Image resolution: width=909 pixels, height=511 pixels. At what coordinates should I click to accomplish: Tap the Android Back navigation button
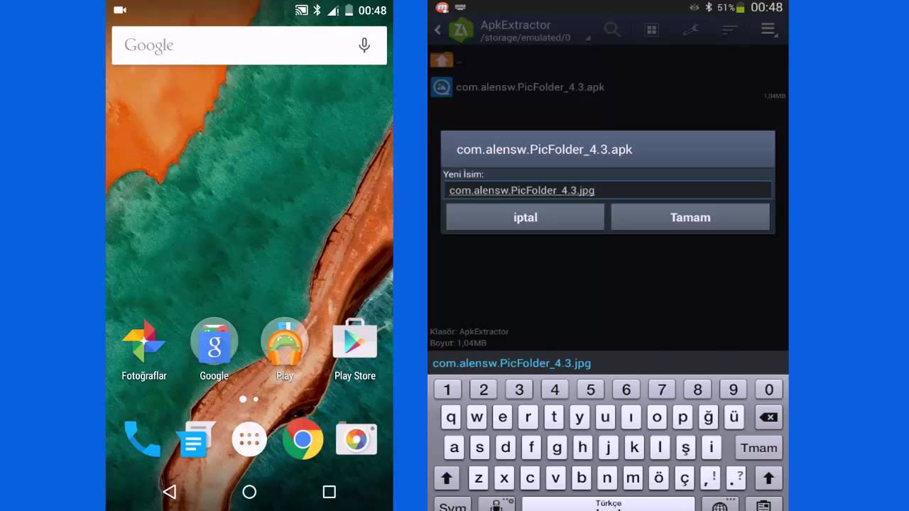point(169,492)
